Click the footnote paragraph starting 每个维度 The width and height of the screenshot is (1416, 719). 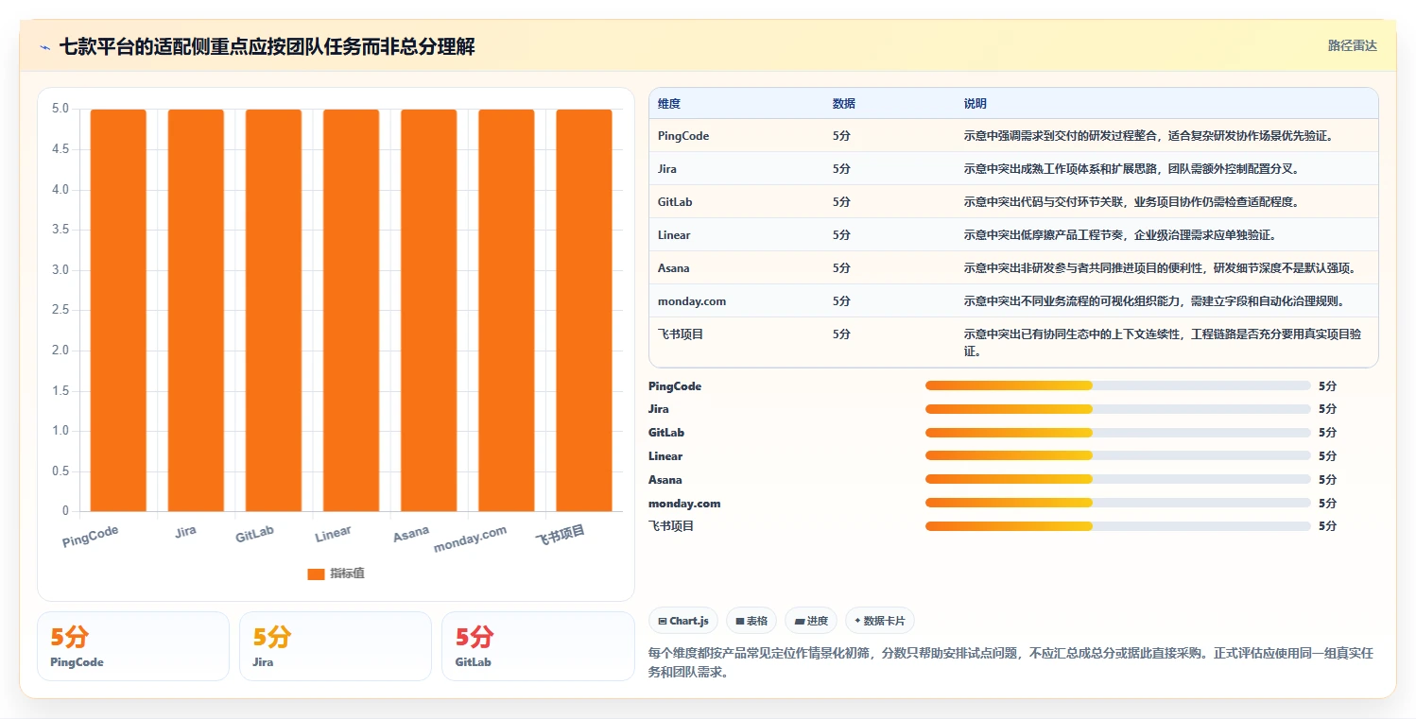(x=1010, y=663)
